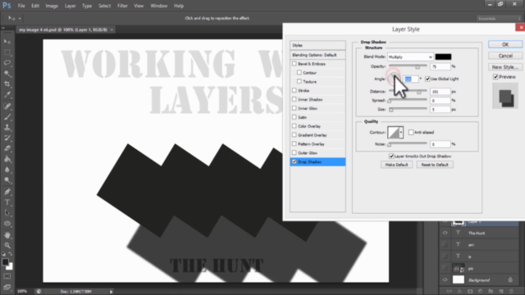Screen dimensions: 525x295
Task: Open the Image menu
Action: [52, 6]
